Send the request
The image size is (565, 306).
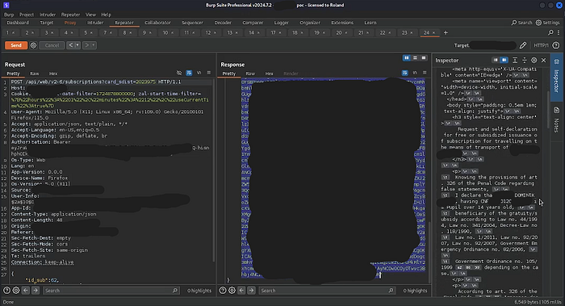click(16, 45)
